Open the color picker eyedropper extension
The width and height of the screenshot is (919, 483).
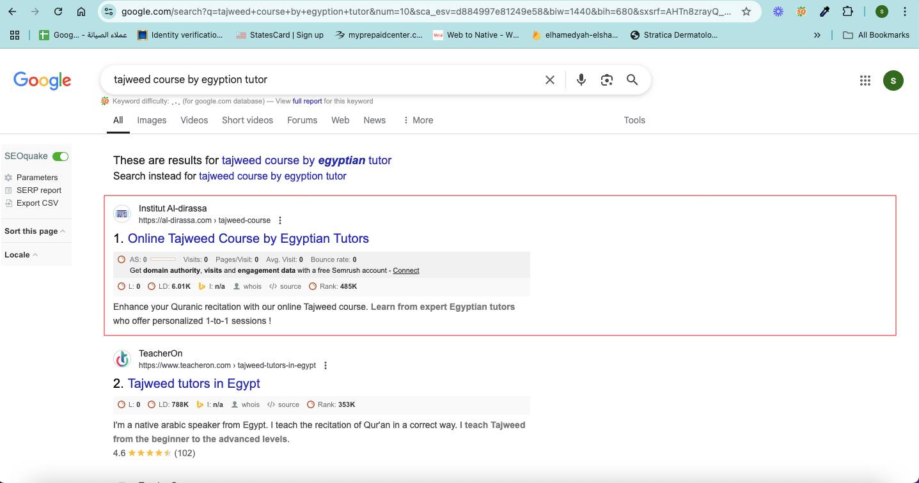[x=824, y=11]
